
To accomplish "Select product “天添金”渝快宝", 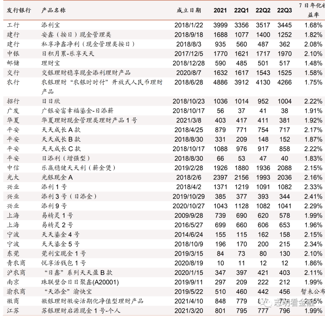I will click(x=68, y=291).
